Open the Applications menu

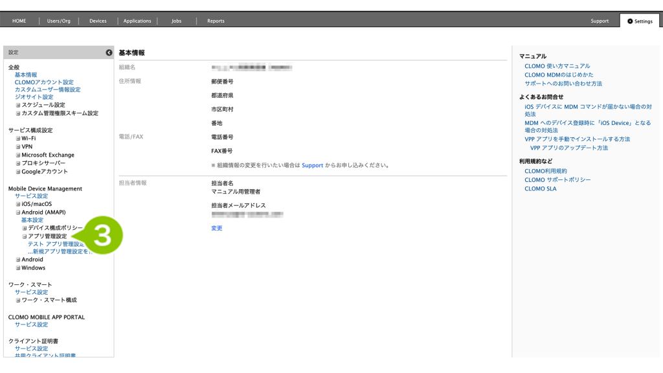point(137,21)
